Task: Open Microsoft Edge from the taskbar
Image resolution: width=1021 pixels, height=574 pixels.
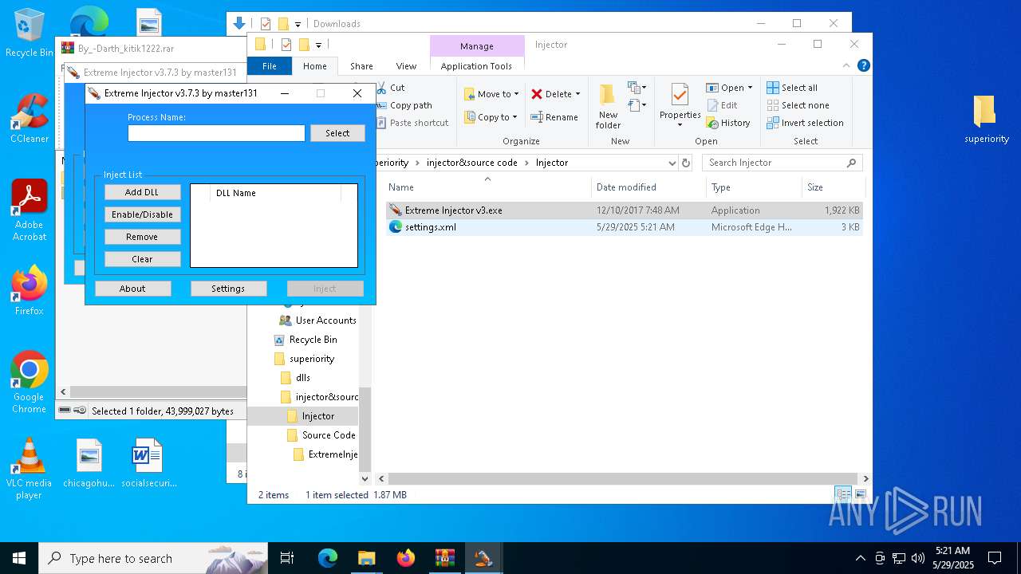Action: (328, 558)
